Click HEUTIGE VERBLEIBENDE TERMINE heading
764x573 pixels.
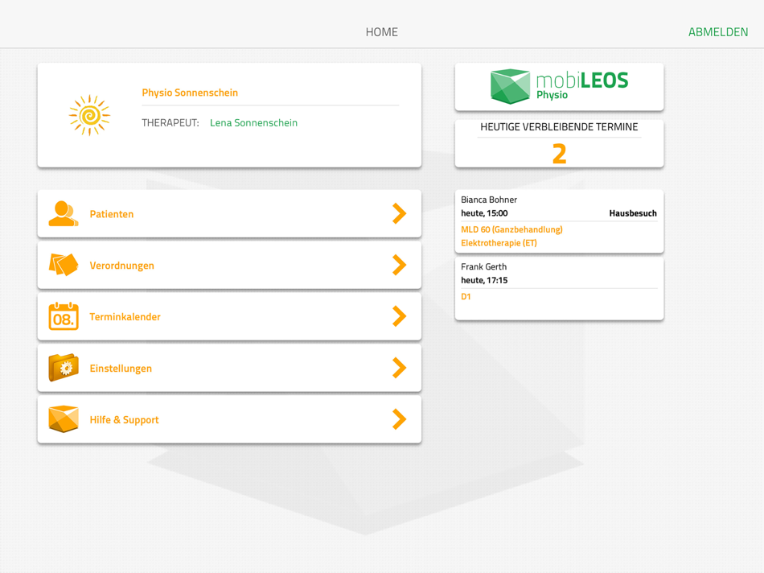559,127
